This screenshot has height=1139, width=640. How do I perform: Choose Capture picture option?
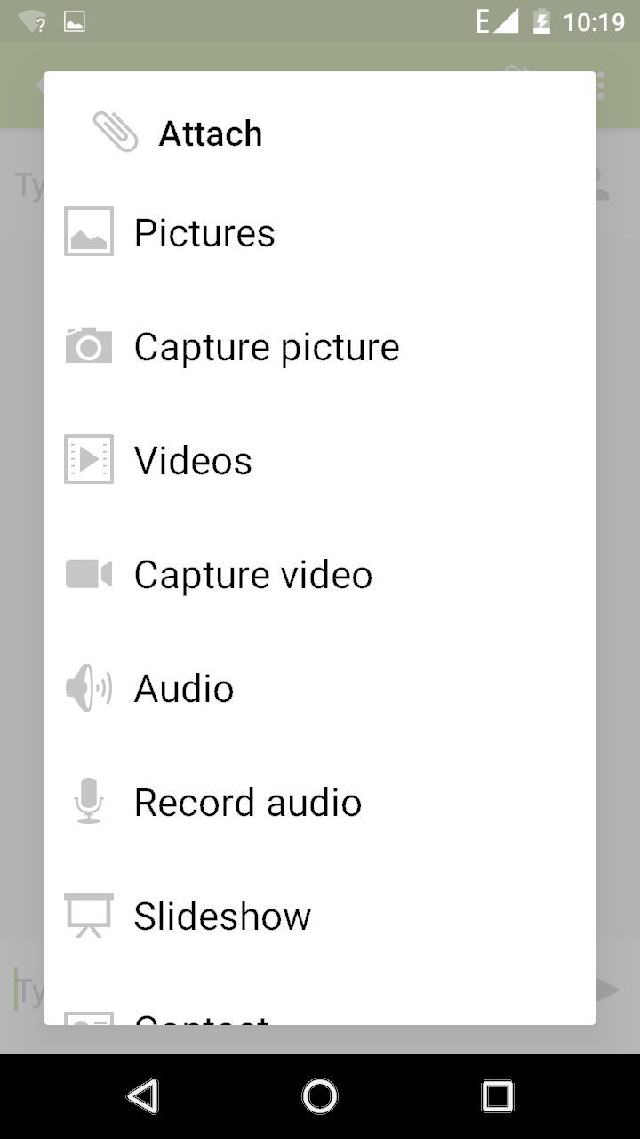(320, 346)
